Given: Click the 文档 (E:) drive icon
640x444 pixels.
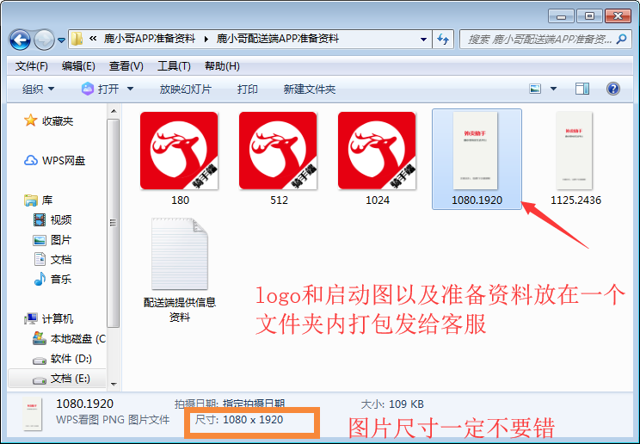Looking at the screenshot, I should (x=40, y=379).
